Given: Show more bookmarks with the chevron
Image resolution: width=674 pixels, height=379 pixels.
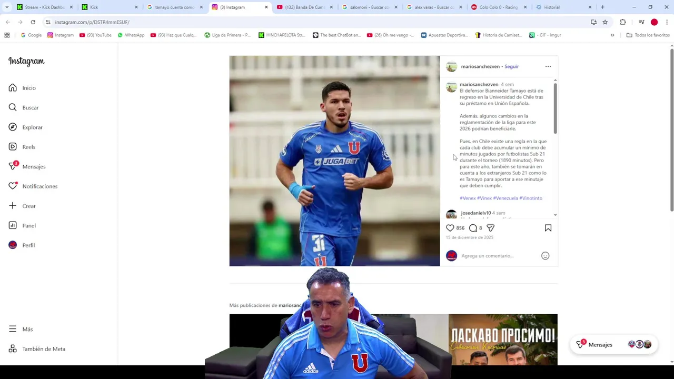Looking at the screenshot, I should click(612, 35).
